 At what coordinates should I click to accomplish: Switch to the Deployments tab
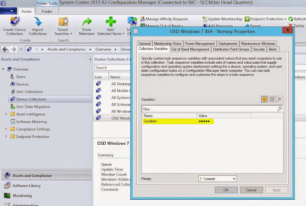[x=228, y=44]
